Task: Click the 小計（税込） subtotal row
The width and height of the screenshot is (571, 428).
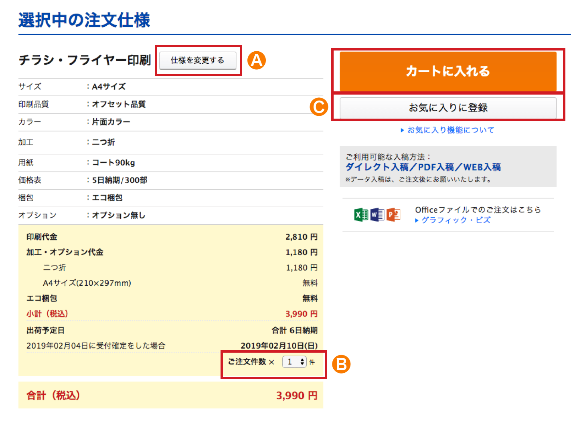Action: coord(172,314)
